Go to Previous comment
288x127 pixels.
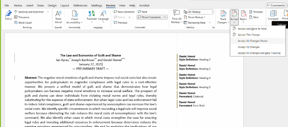(120, 23)
